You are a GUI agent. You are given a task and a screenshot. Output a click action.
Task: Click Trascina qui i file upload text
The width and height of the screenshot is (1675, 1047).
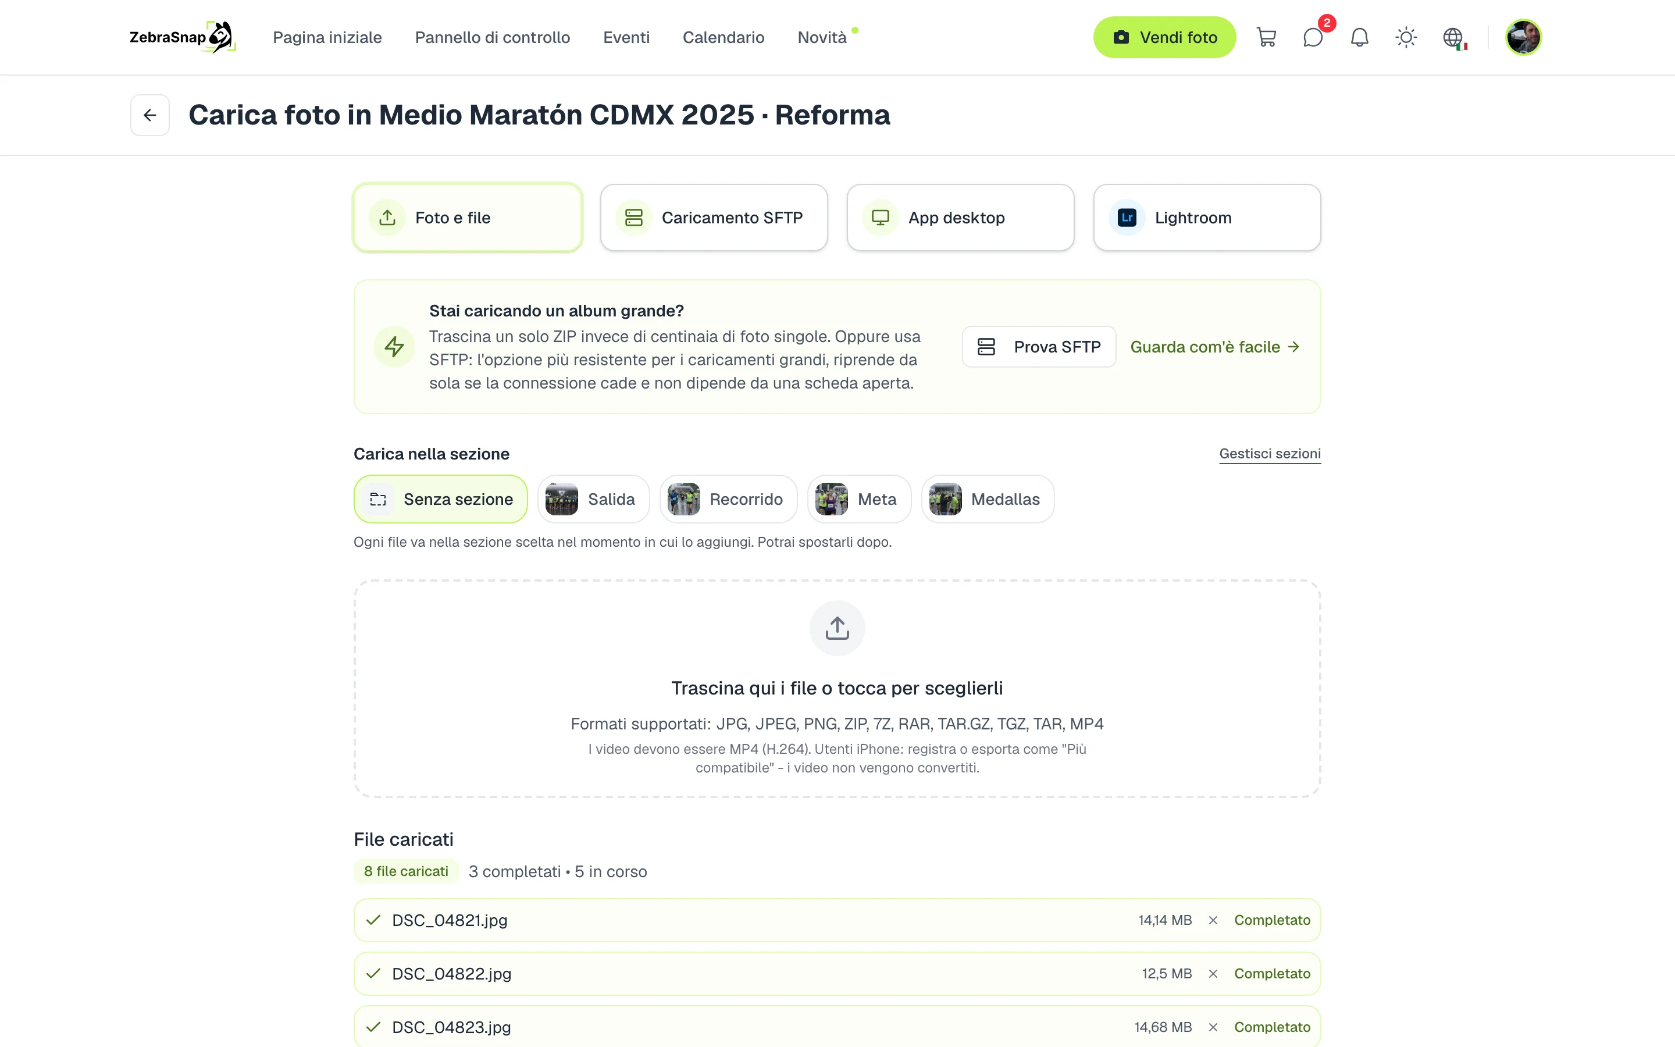tap(837, 688)
